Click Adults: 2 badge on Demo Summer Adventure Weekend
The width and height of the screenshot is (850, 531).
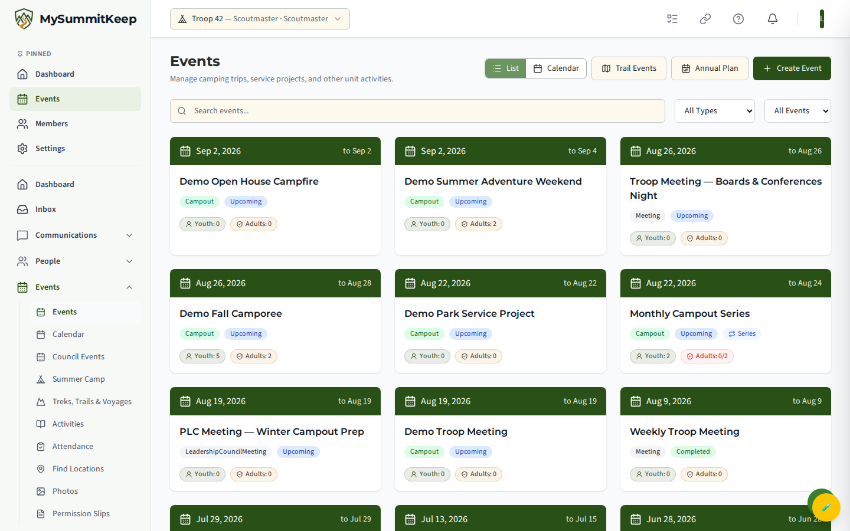pos(479,224)
